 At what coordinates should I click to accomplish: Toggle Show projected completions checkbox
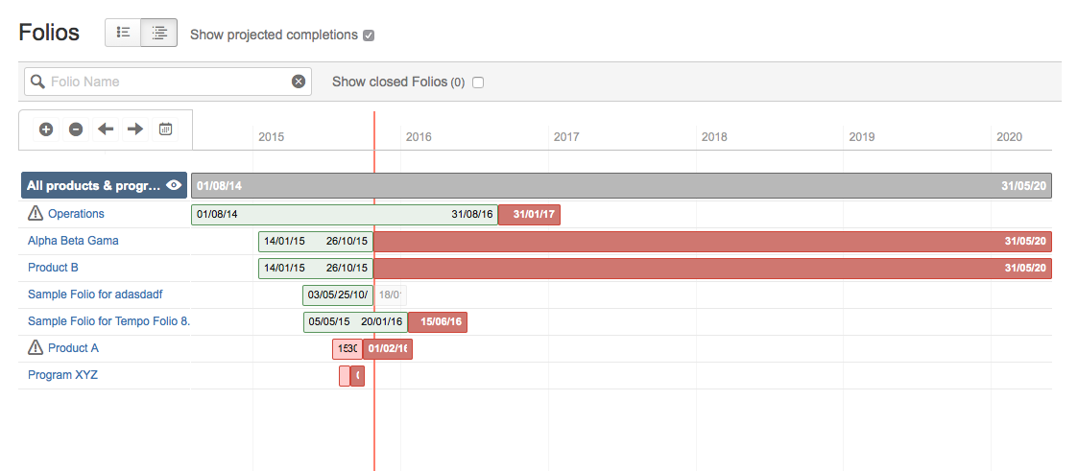(x=369, y=35)
